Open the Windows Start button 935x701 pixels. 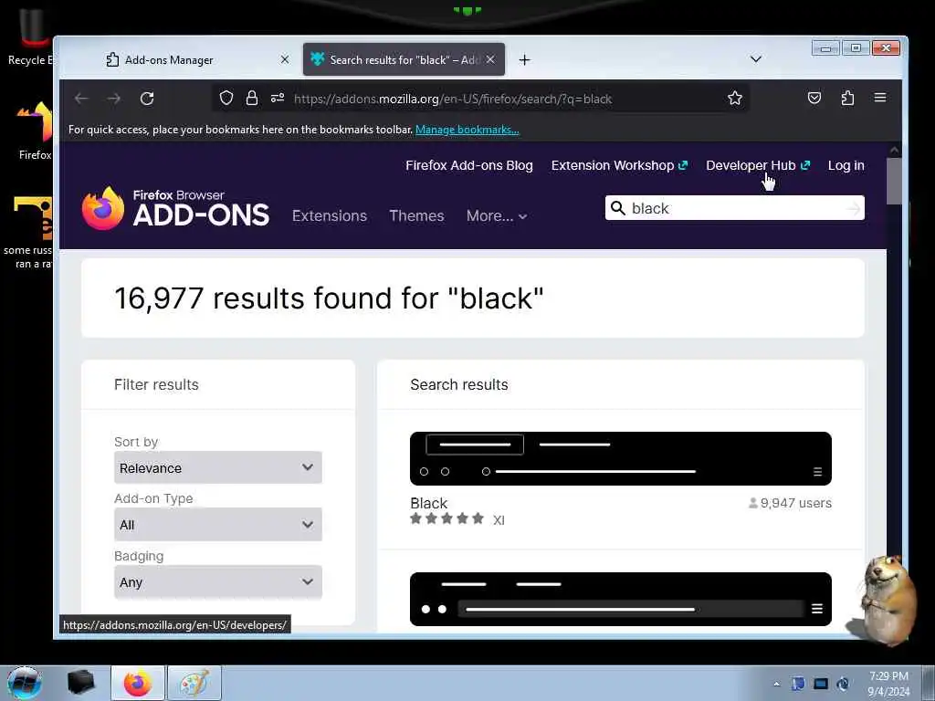[25, 683]
